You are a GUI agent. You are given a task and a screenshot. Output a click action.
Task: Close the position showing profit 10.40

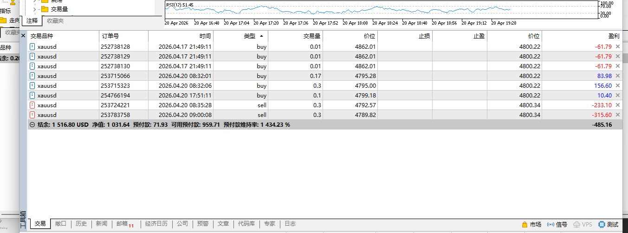coord(617,95)
